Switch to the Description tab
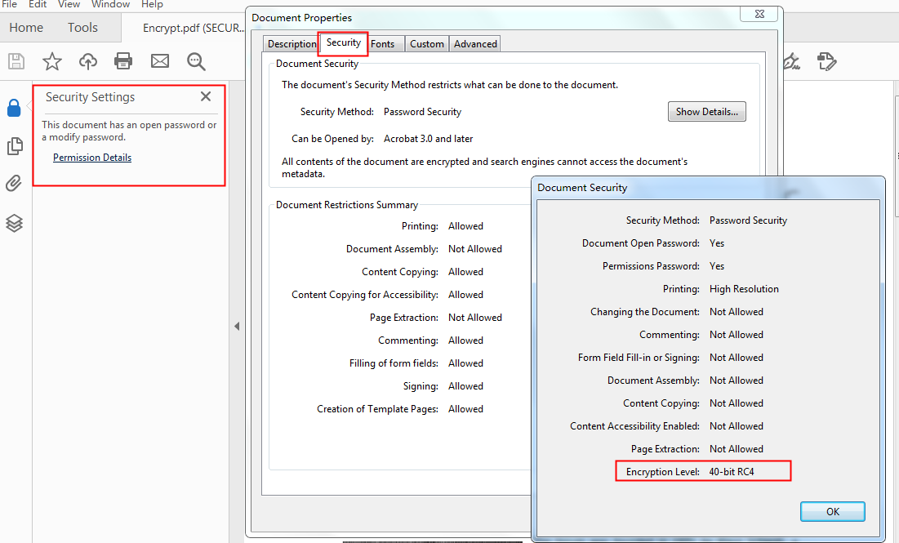The height and width of the screenshot is (543, 899). 292,44
